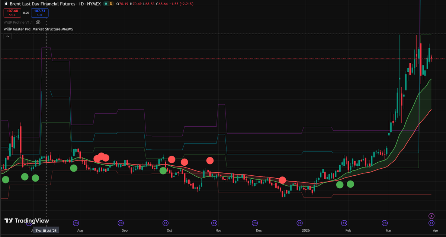The height and width of the screenshot is (237, 446).
Task: Click the Thu 10 Jul '25 date label
Action: 46,230
